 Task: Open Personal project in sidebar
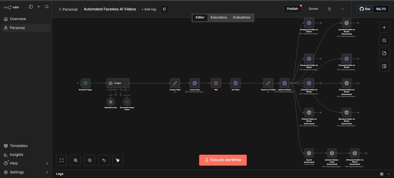26,28
